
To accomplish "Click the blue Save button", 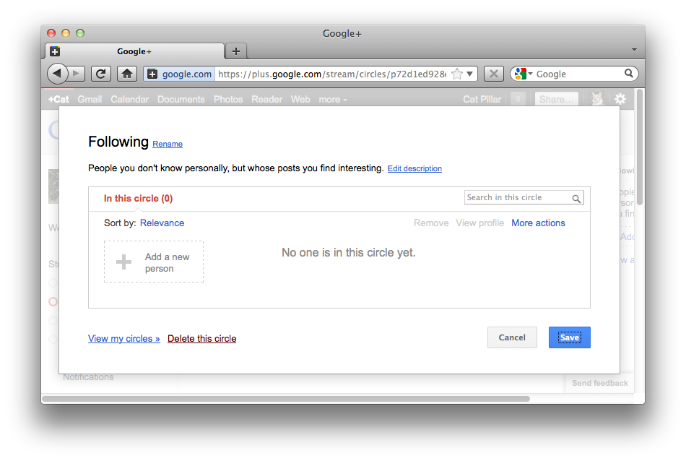I will (x=570, y=337).
